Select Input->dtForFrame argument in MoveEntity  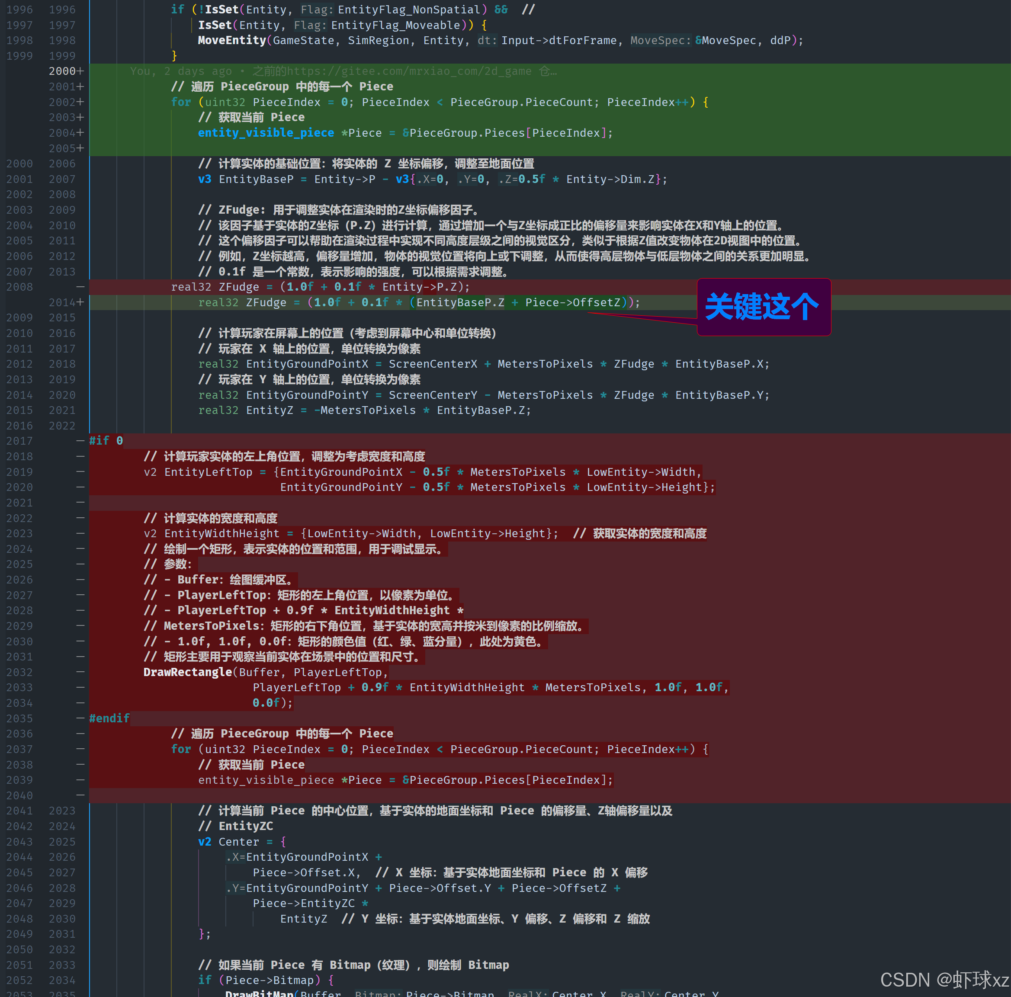pyautogui.click(x=559, y=40)
